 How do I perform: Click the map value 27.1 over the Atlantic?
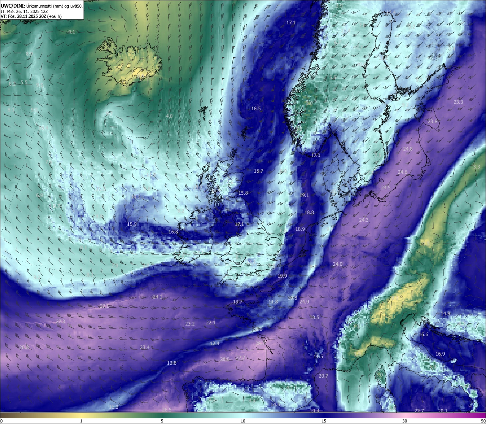pyautogui.click(x=104, y=306)
